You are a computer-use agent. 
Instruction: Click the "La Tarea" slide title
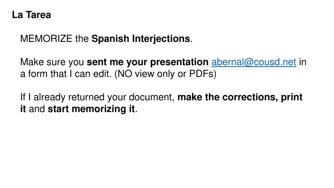click(x=32, y=15)
